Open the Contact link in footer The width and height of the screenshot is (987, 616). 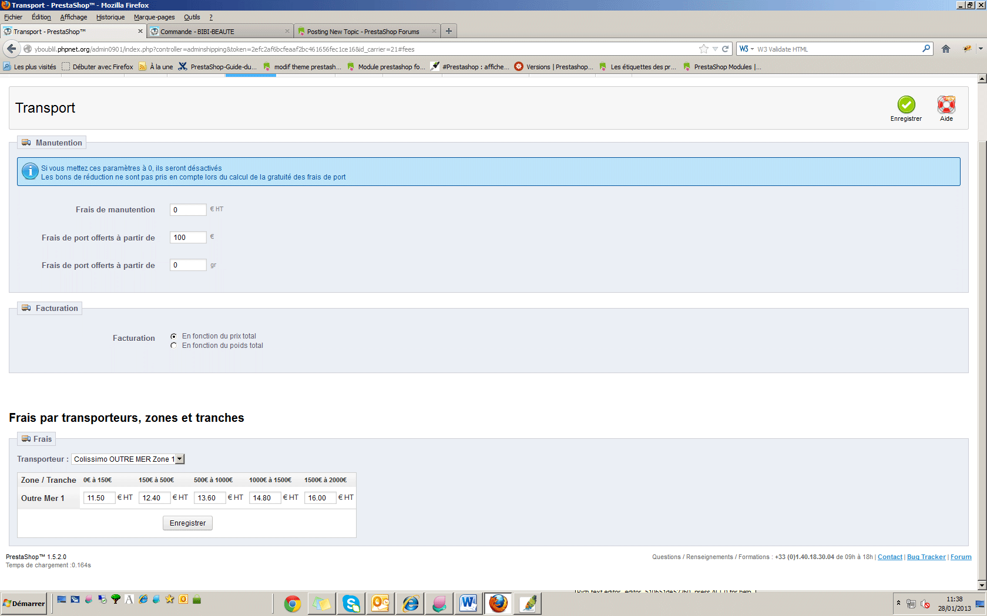click(x=889, y=557)
